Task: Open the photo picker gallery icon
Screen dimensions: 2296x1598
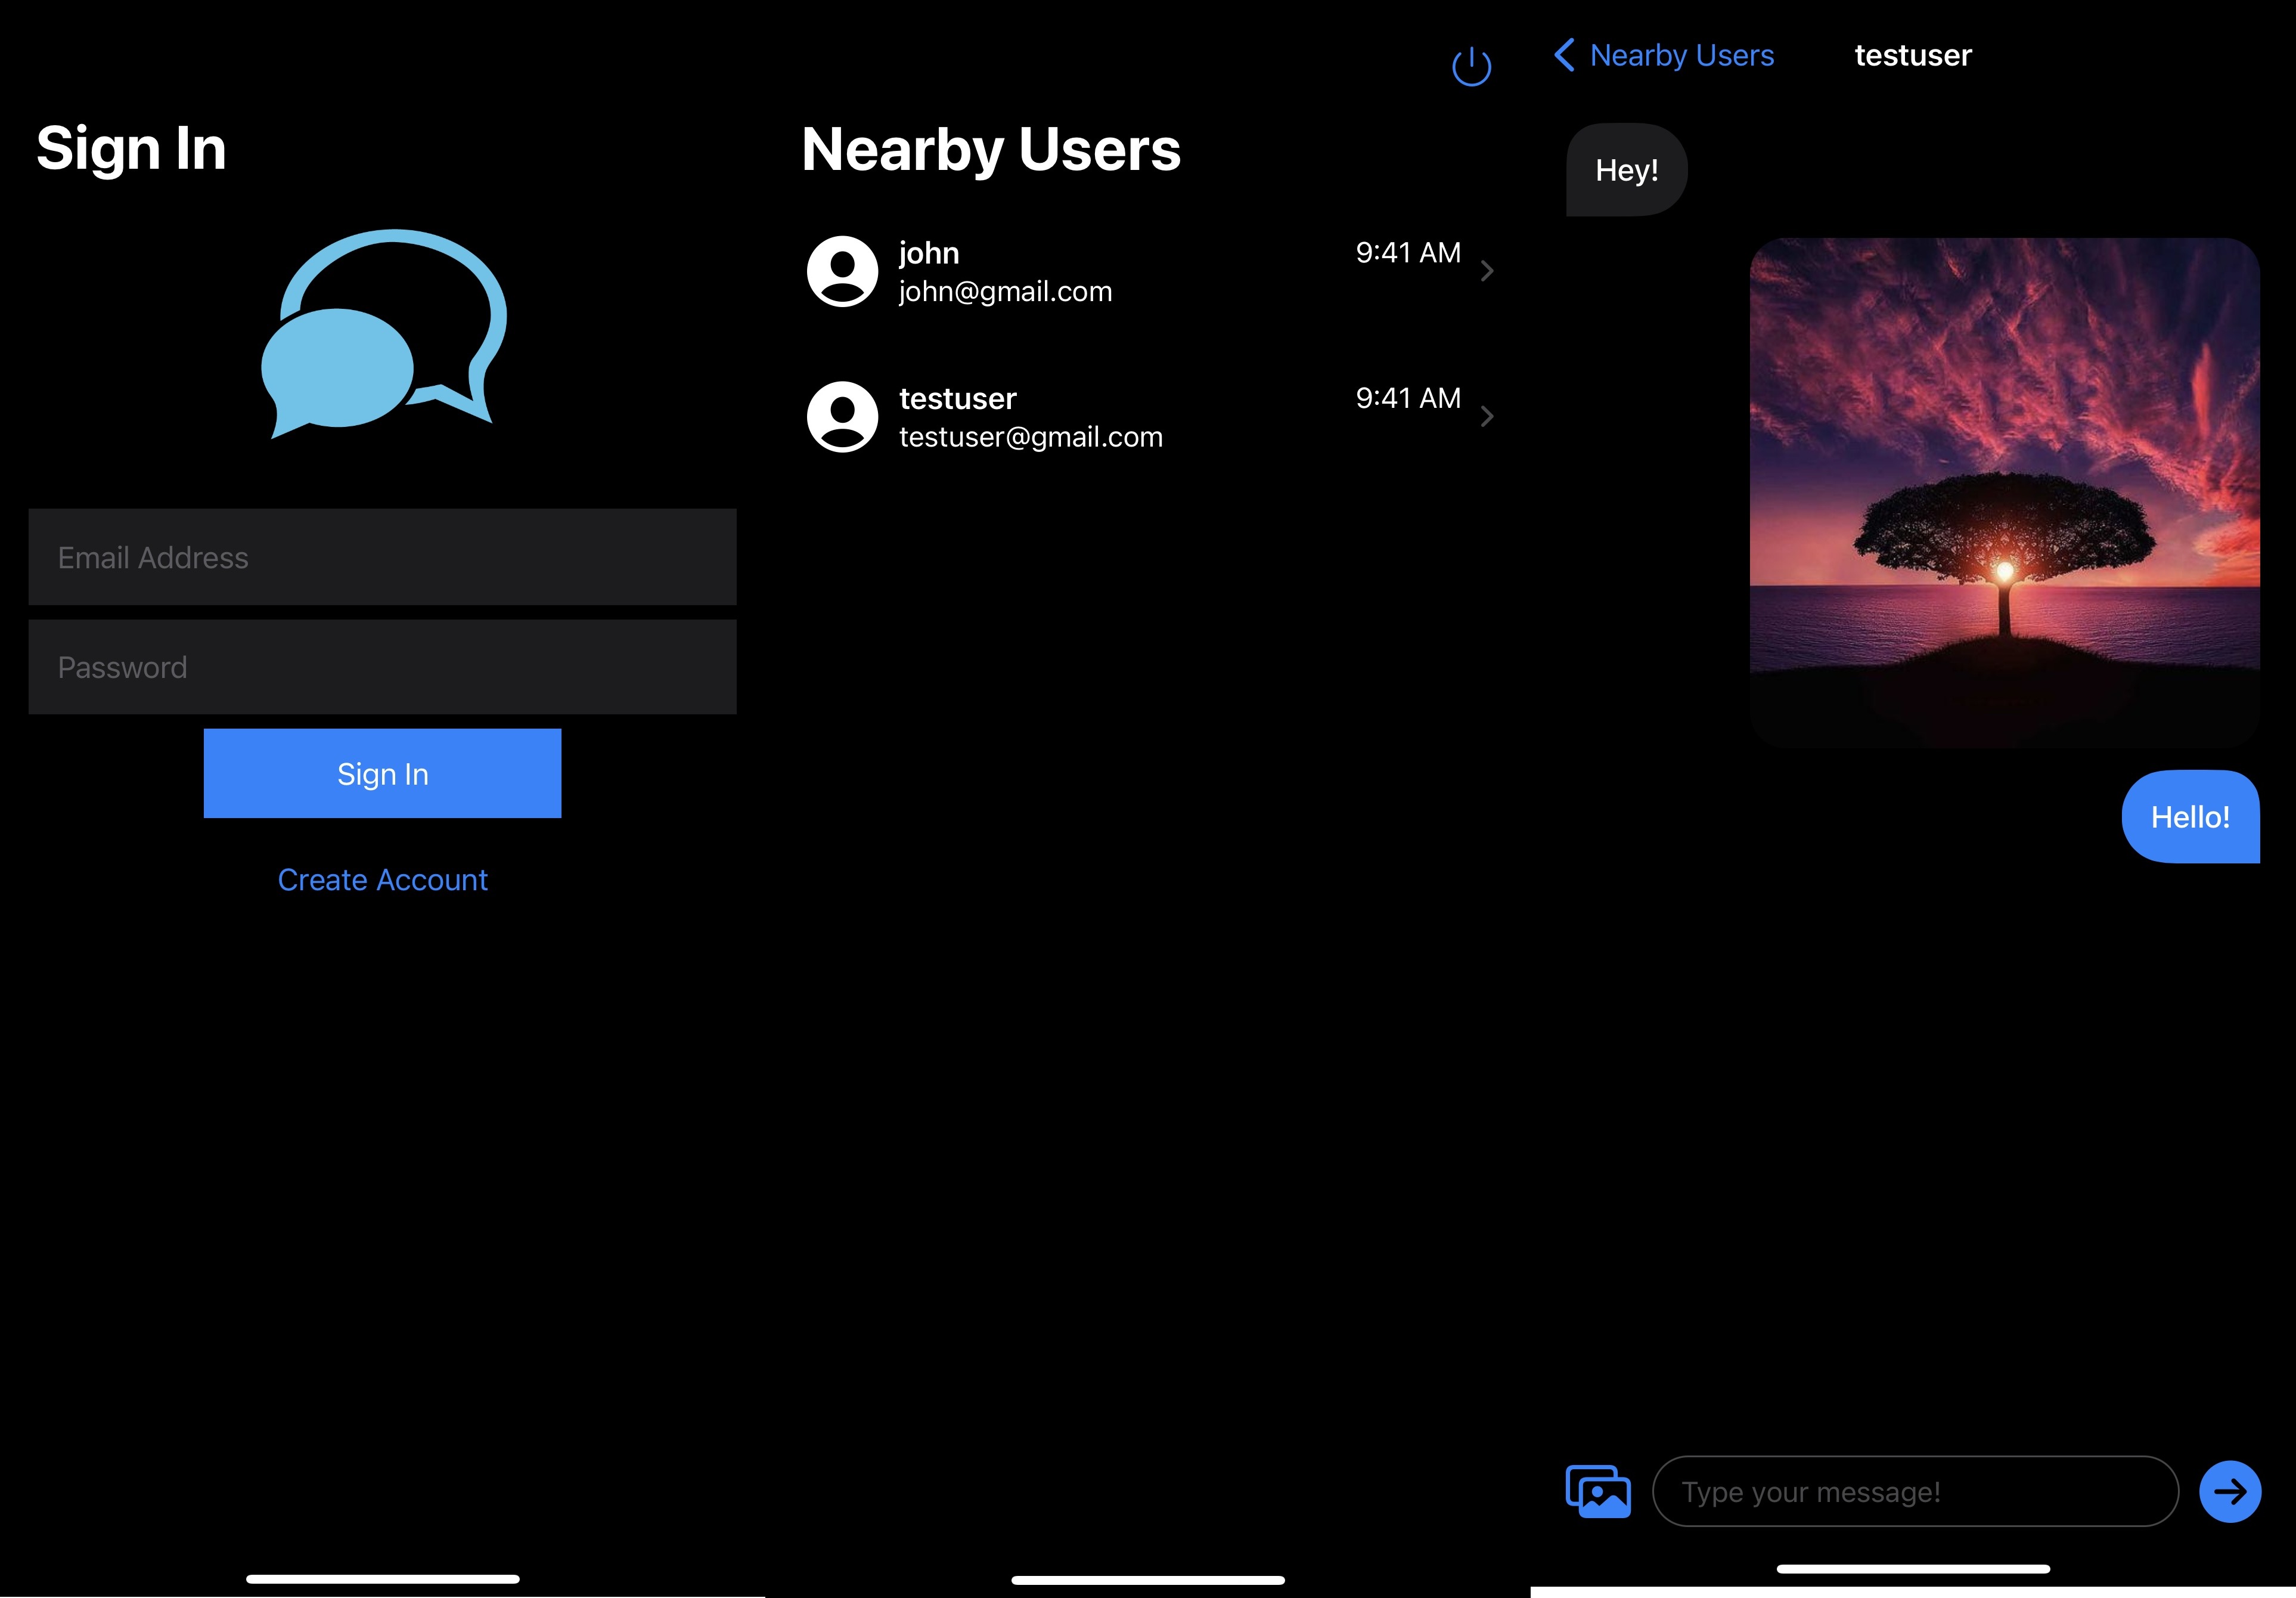Action: pos(1598,1491)
